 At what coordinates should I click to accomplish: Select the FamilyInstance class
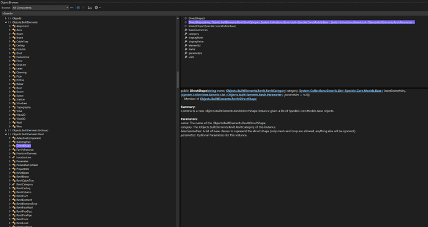25,149
